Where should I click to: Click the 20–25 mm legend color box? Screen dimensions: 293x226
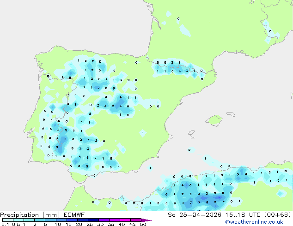coord(82,220)
